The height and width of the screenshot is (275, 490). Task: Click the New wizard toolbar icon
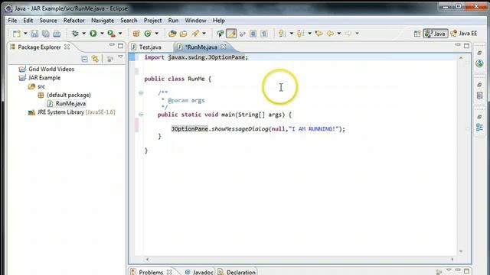click(17, 34)
